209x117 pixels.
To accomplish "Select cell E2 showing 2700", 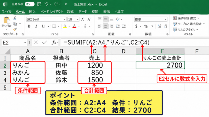I will [x=160, y=65].
